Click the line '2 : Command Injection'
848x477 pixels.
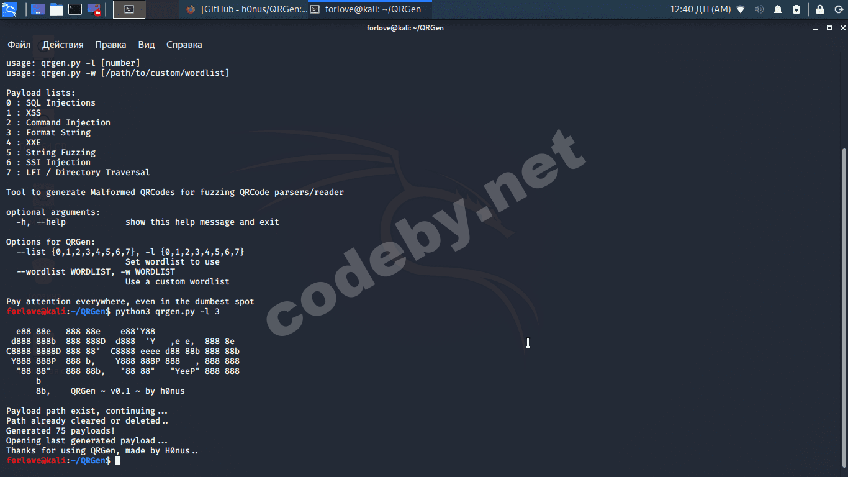[58, 123]
